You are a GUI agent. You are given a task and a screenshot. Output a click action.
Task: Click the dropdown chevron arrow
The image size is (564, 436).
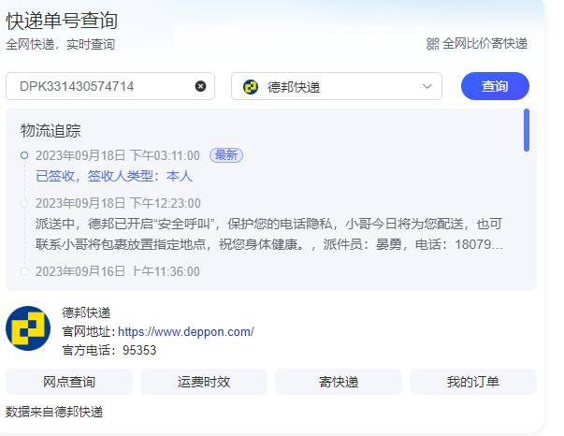tap(427, 86)
